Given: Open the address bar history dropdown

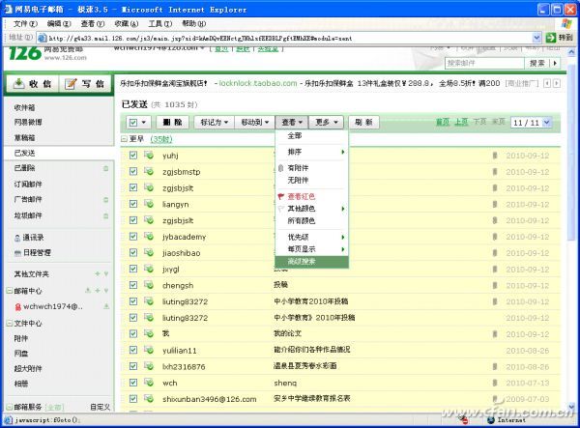Looking at the screenshot, I should (536, 38).
